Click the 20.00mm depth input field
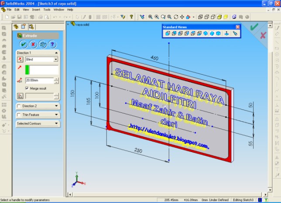This screenshot has width=281, height=203. 39,81
